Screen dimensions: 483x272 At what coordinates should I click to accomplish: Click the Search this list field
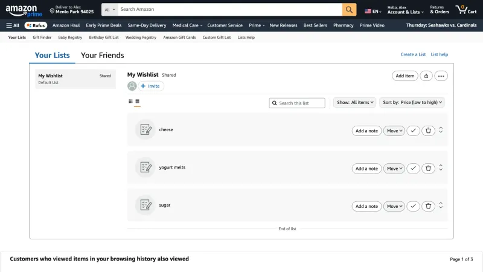coord(297,103)
